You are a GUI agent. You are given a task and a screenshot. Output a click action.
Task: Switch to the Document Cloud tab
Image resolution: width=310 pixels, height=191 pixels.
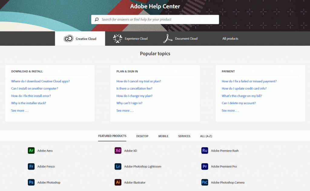(x=180, y=39)
